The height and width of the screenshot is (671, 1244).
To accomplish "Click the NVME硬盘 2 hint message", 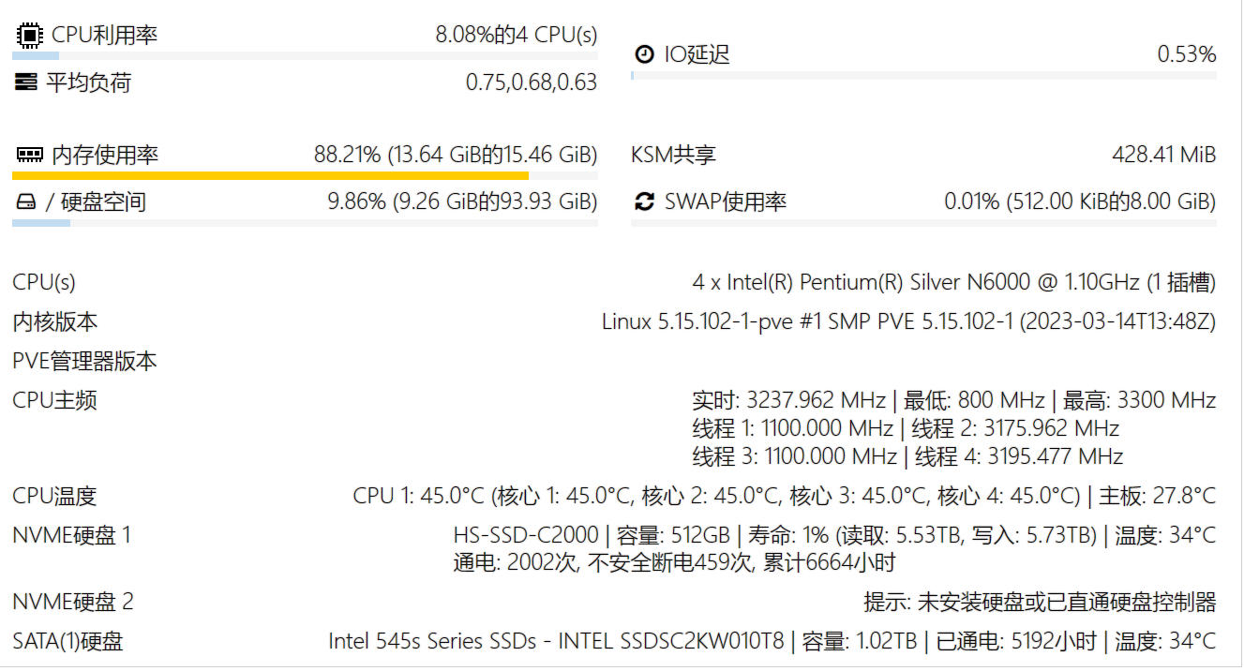I will point(1040,602).
